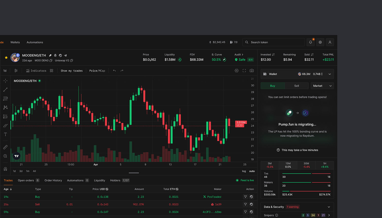Open the Market order type dropdown

[322, 86]
